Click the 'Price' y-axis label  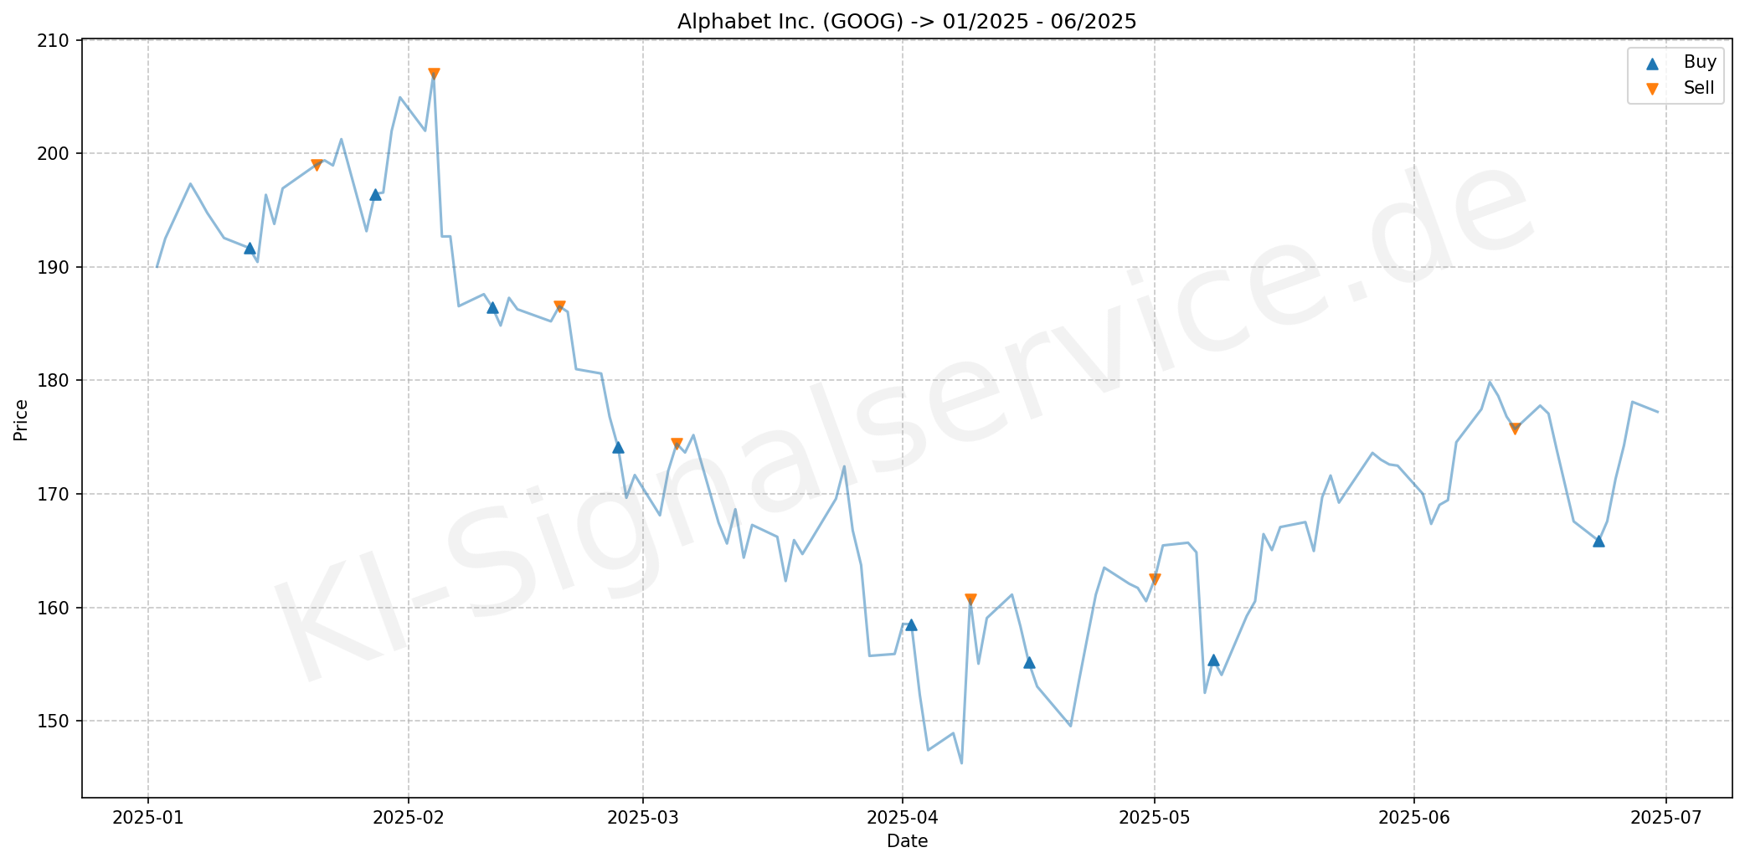[x=21, y=420]
